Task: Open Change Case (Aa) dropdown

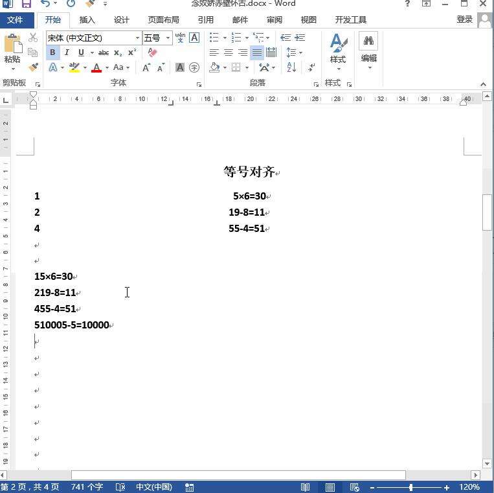Action: (x=121, y=67)
